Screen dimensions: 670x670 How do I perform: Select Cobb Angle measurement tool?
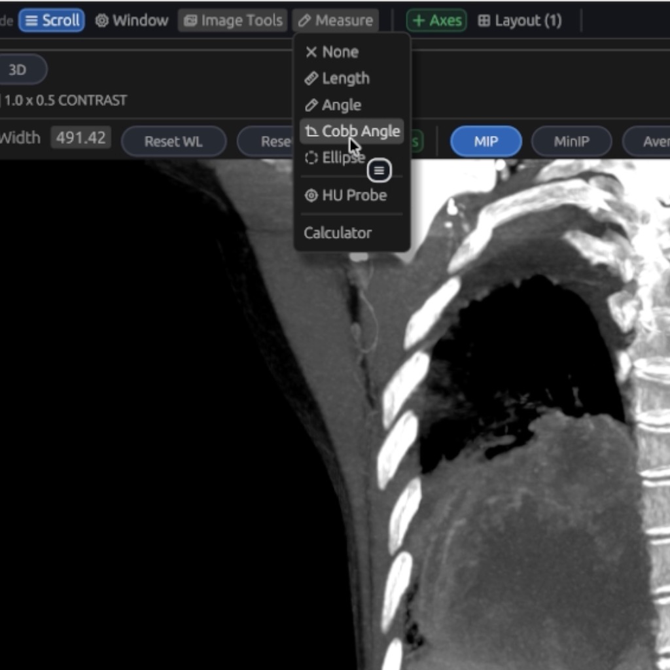(x=351, y=131)
